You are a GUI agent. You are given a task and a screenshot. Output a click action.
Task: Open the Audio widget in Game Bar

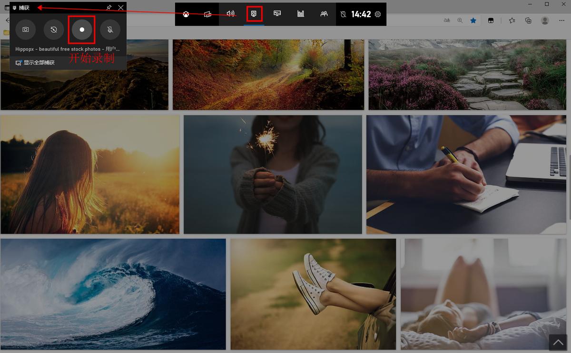click(231, 14)
